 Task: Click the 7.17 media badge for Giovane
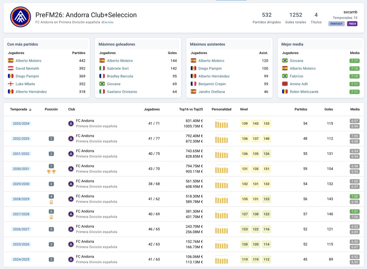(354, 61)
